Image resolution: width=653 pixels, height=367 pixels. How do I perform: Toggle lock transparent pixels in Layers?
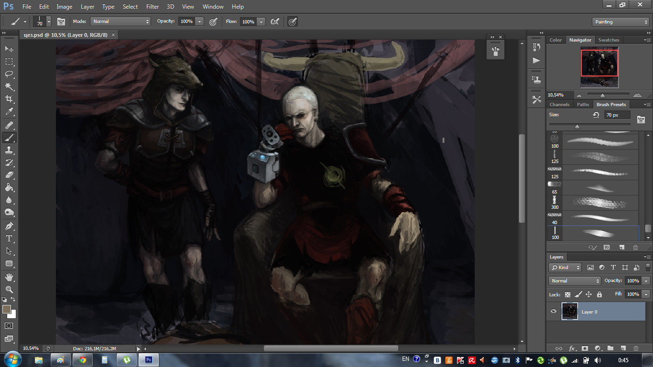click(x=568, y=294)
